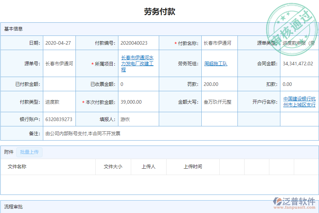Select the 本次付款金额 amount 39,000.00
Screen dimensions: 319x213
click(131, 102)
